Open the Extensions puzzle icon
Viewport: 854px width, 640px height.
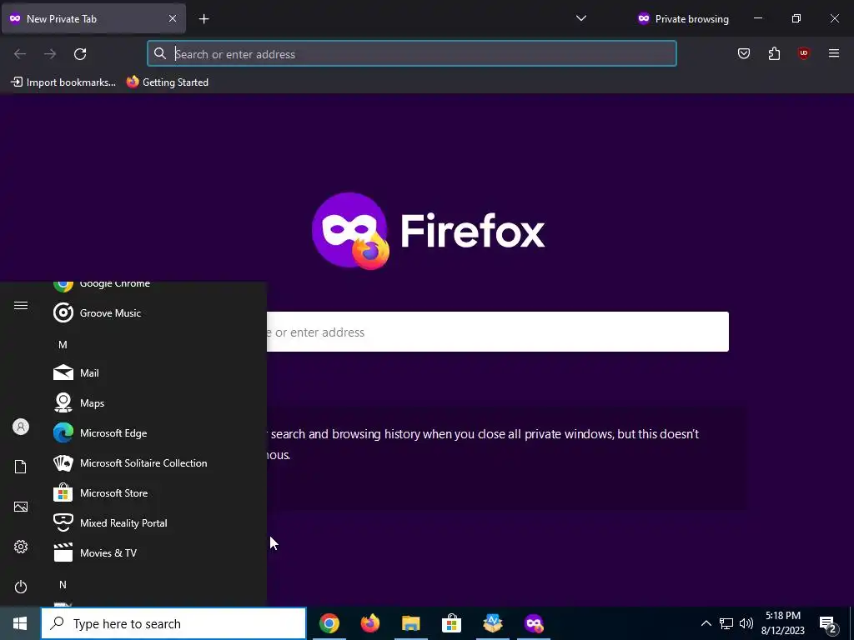pos(774,53)
